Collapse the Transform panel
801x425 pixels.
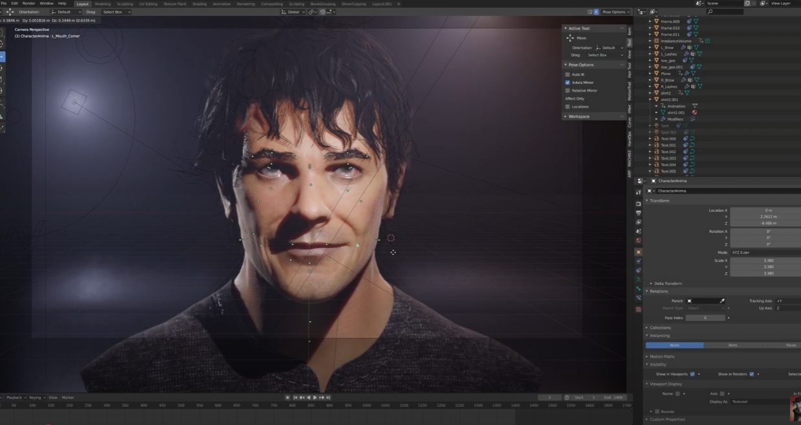659,201
